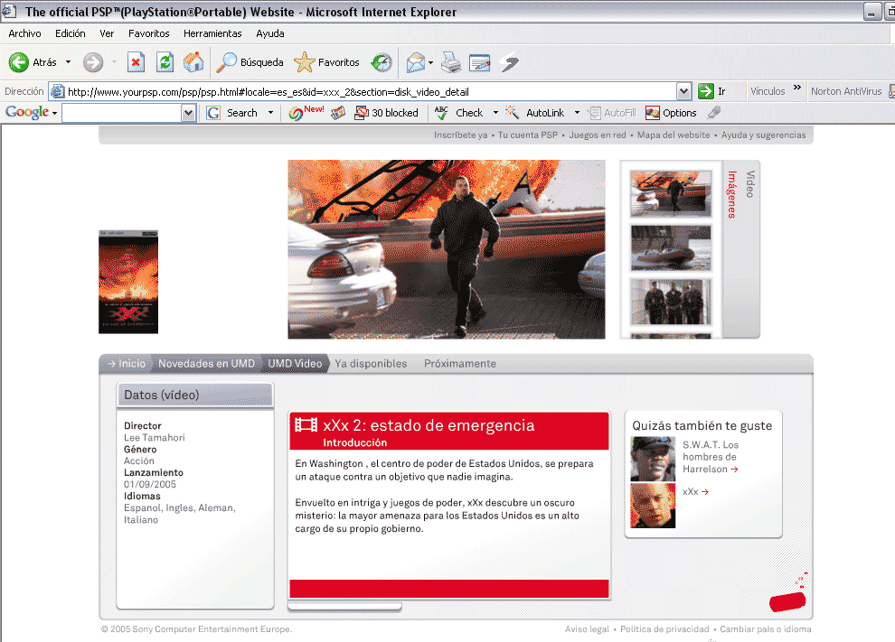The width and height of the screenshot is (895, 642).
Task: Open the Mapa del website link
Action: click(674, 135)
